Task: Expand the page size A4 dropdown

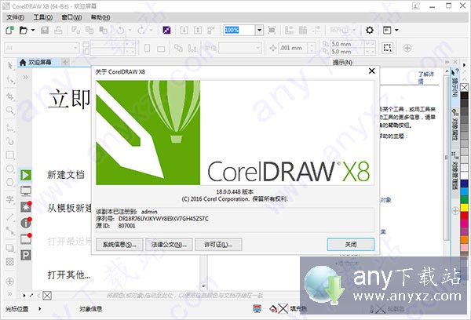Action: [x=75, y=48]
